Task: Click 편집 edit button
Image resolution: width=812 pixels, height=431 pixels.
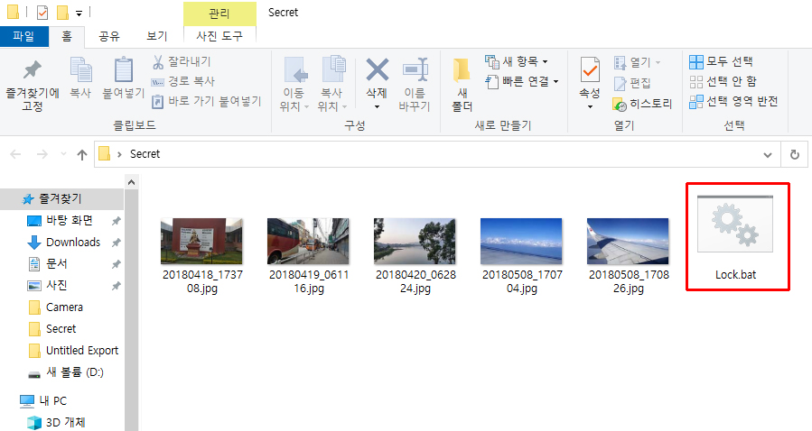Action: click(x=631, y=83)
